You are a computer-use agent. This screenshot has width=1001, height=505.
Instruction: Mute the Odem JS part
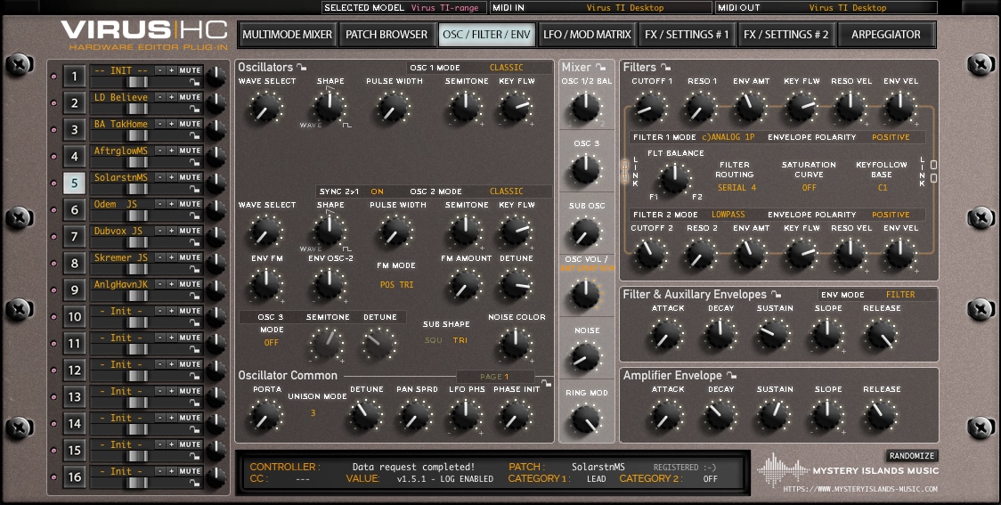191,204
